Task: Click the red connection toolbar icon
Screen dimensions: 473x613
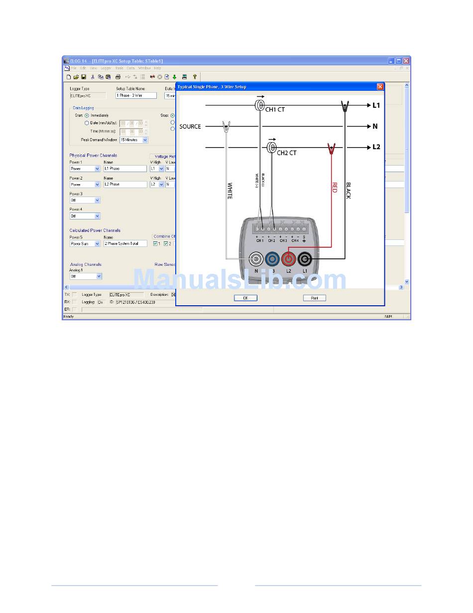Action: pos(153,77)
